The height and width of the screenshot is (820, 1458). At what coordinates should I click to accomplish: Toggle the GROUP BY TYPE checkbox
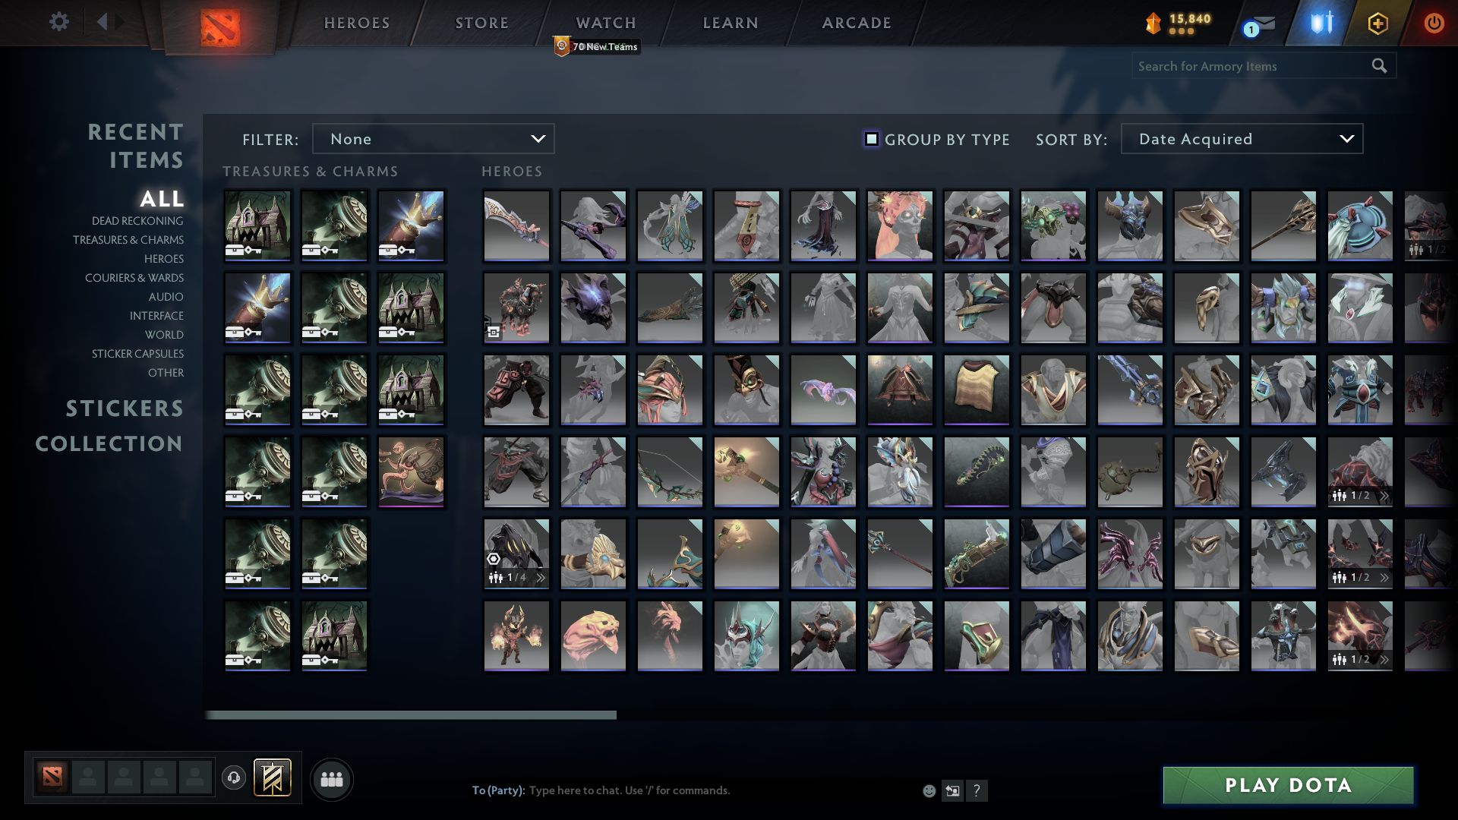pyautogui.click(x=870, y=139)
